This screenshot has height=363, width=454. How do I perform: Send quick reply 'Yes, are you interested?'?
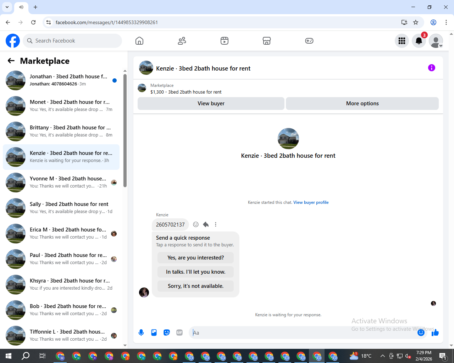click(196, 258)
